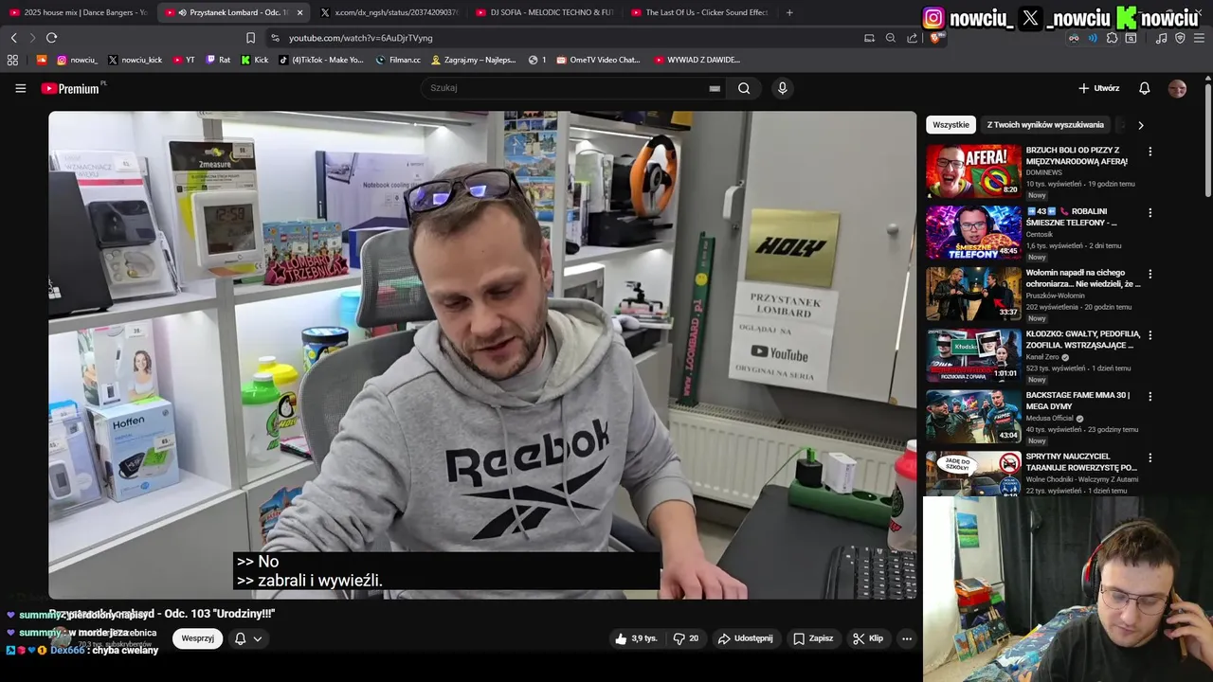Reload the page

[x=51, y=38]
